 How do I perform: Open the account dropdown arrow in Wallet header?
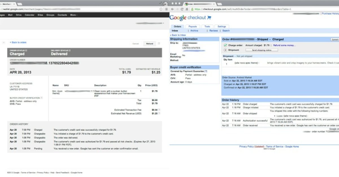[x=163, y=23]
